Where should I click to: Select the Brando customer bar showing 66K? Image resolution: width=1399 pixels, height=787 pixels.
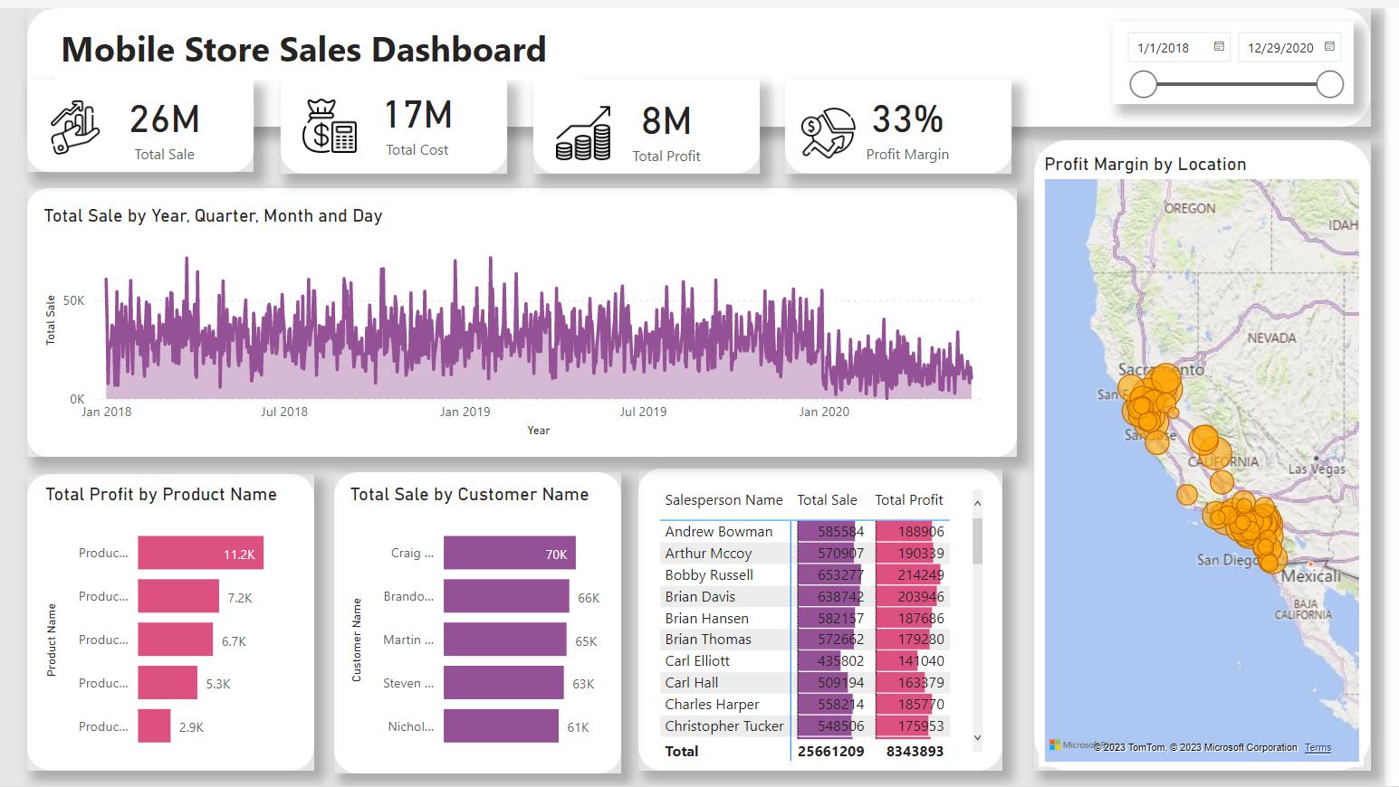pos(506,596)
